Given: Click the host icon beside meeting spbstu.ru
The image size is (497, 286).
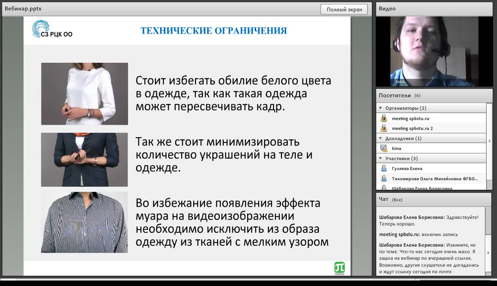Looking at the screenshot, I should click(x=384, y=118).
